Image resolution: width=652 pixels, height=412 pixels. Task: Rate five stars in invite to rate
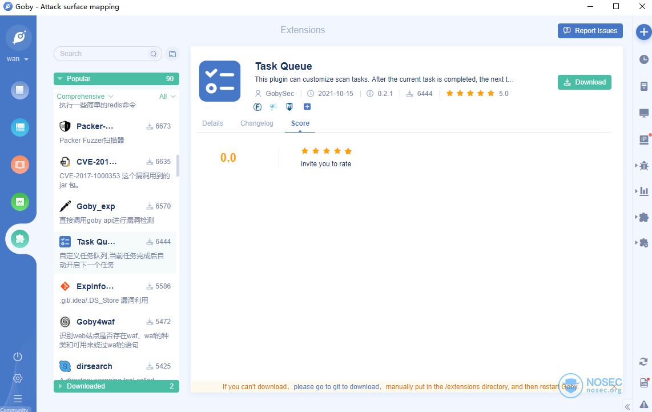[x=348, y=151]
